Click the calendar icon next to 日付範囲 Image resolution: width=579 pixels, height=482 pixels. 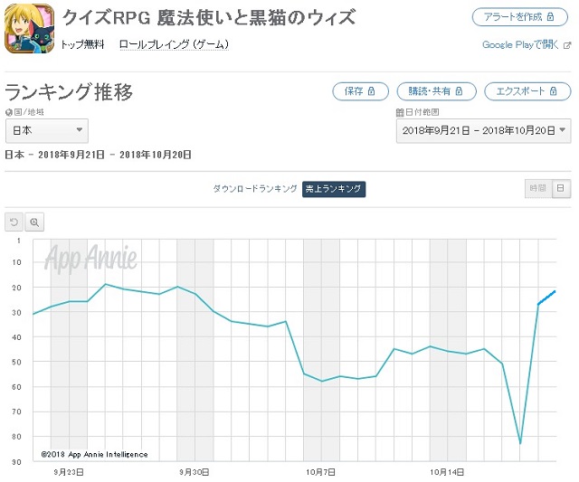click(x=399, y=112)
